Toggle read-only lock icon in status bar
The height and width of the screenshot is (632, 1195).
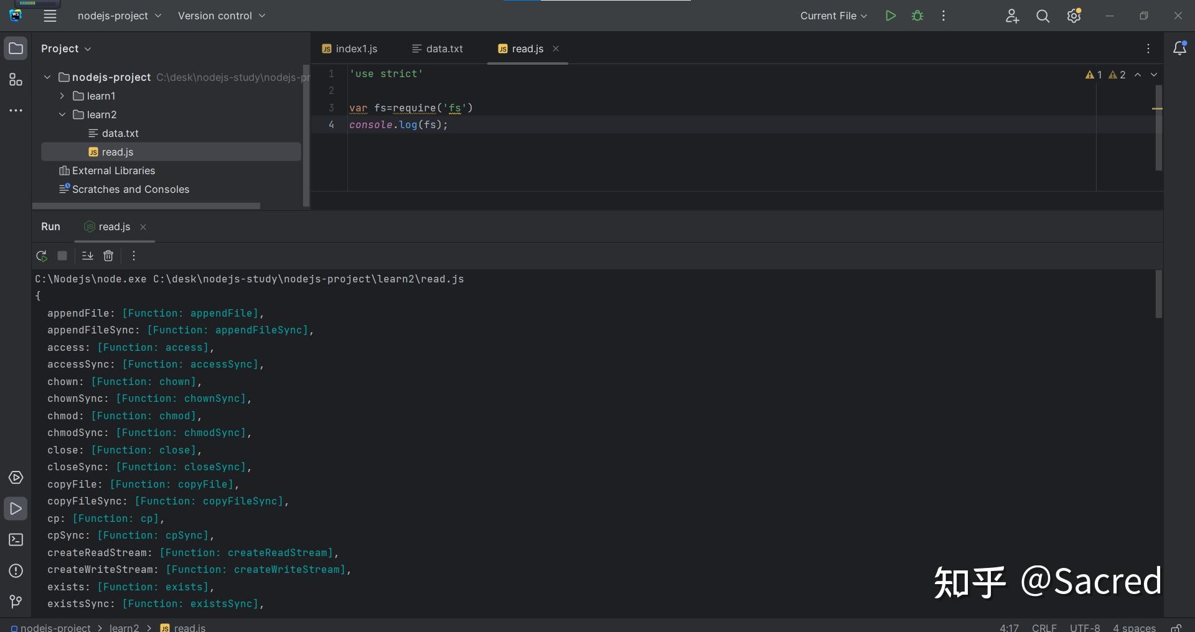[1176, 628]
